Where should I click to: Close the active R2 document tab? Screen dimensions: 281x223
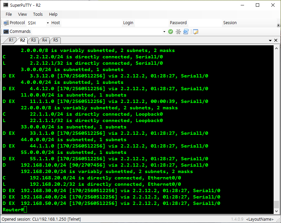click(276, 40)
